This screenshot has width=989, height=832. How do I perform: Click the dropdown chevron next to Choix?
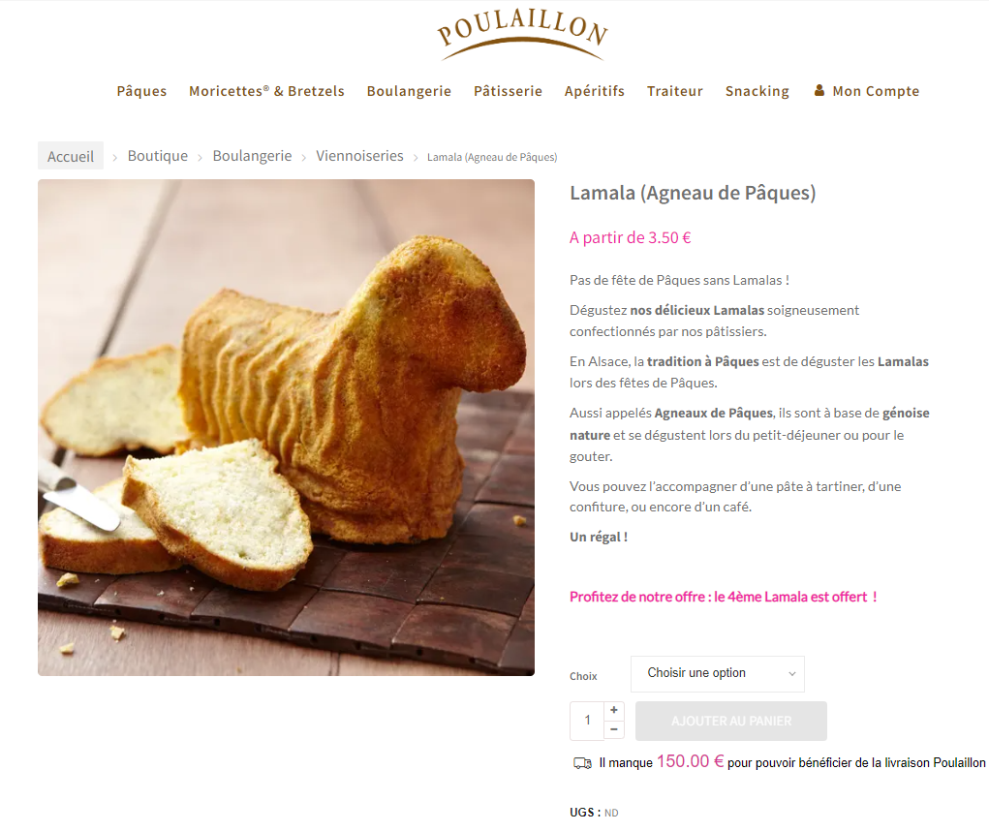tap(792, 674)
